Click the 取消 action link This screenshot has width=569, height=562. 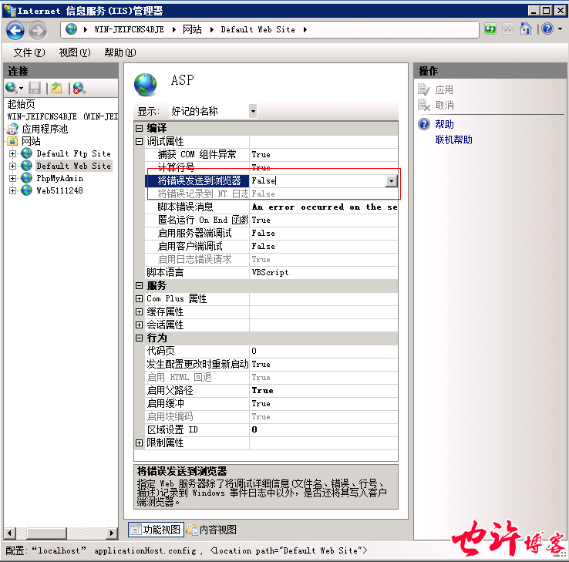(x=444, y=105)
